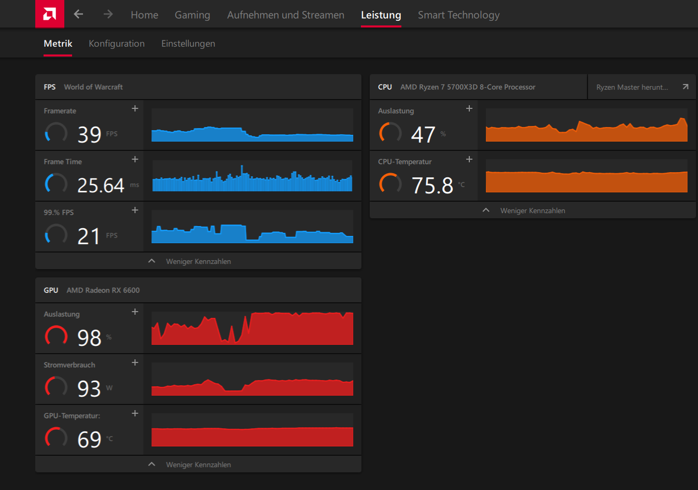
Task: Select the Metrik sub-tab
Action: click(58, 44)
